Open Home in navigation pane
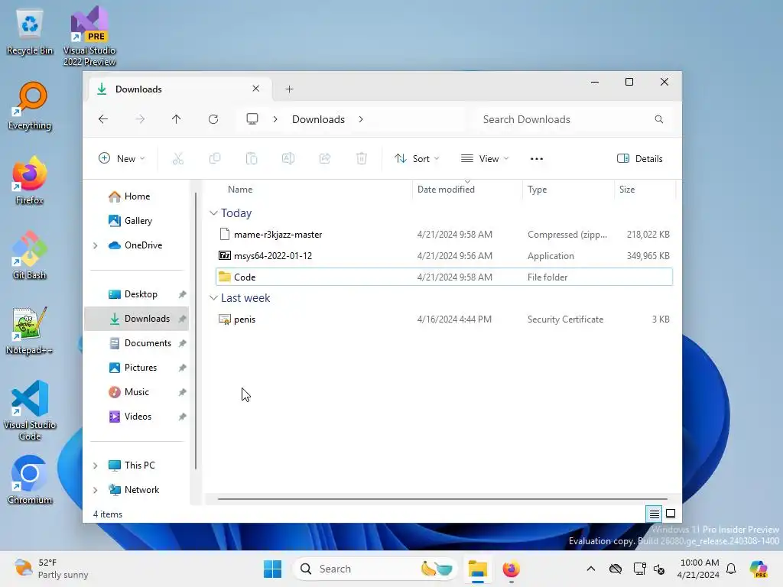 pos(138,196)
